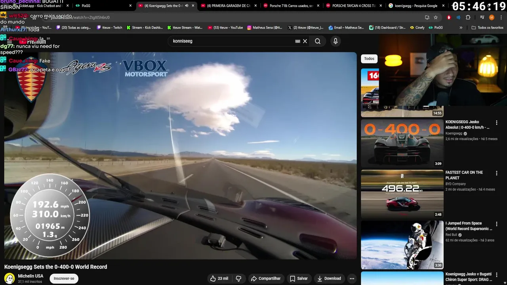Click the Koenigsegg video player
This screenshot has height=285, width=507.
180,156
